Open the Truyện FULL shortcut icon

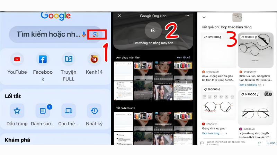(x=68, y=59)
